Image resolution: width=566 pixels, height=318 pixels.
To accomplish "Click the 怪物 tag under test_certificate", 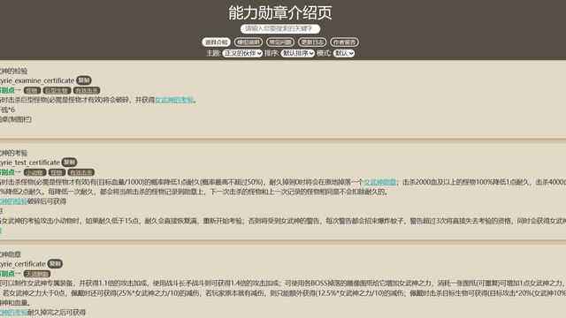I will [x=57, y=172].
